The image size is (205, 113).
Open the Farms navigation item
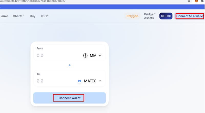pyautogui.click(x=4, y=16)
